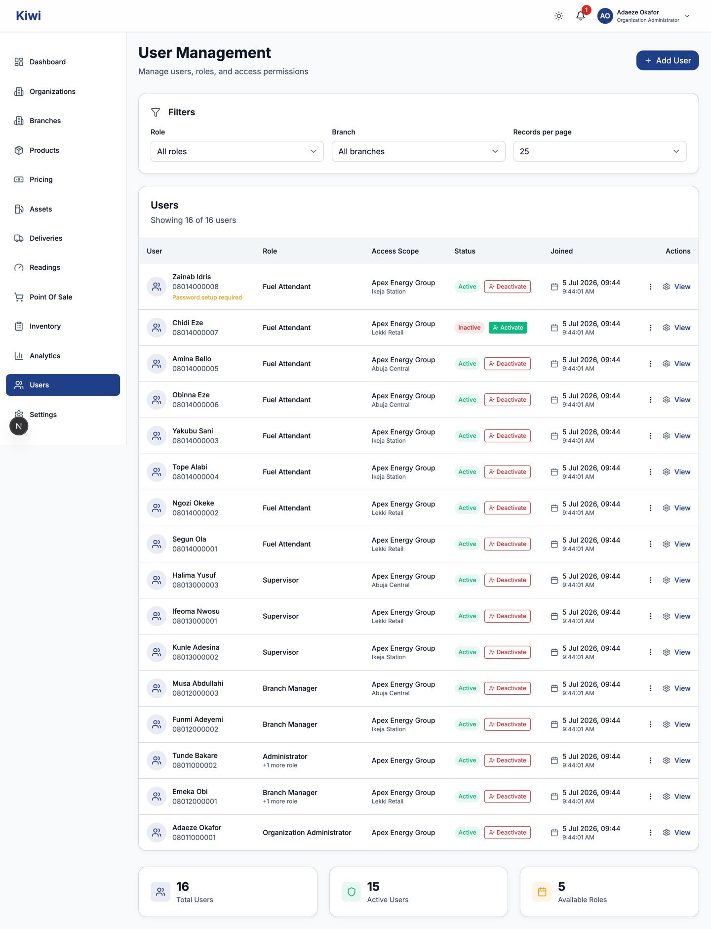
Task: Click gear icon in Amina Bello row
Action: [666, 364]
